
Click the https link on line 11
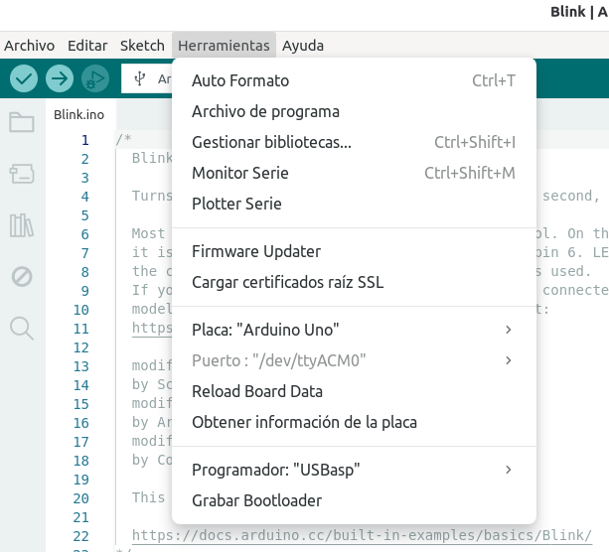[x=152, y=328]
